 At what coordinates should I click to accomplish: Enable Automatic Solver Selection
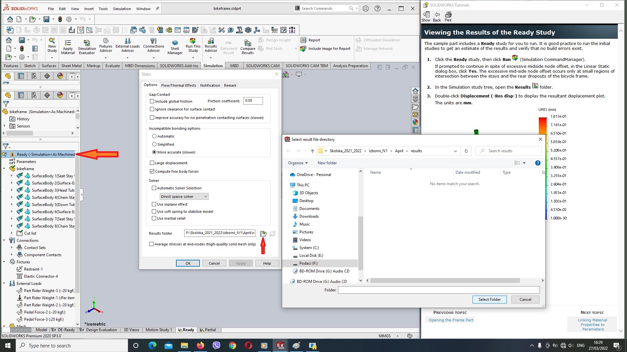[154, 188]
